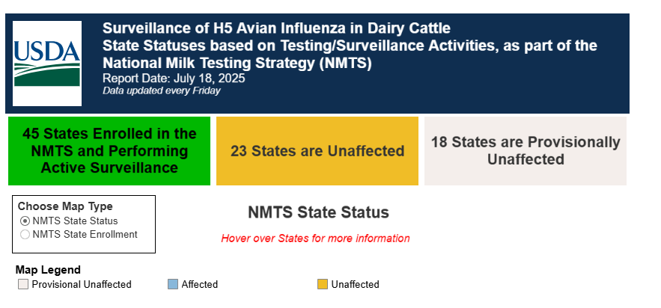The height and width of the screenshot is (308, 661).
Task: Click the USDA logo
Action: click(47, 64)
